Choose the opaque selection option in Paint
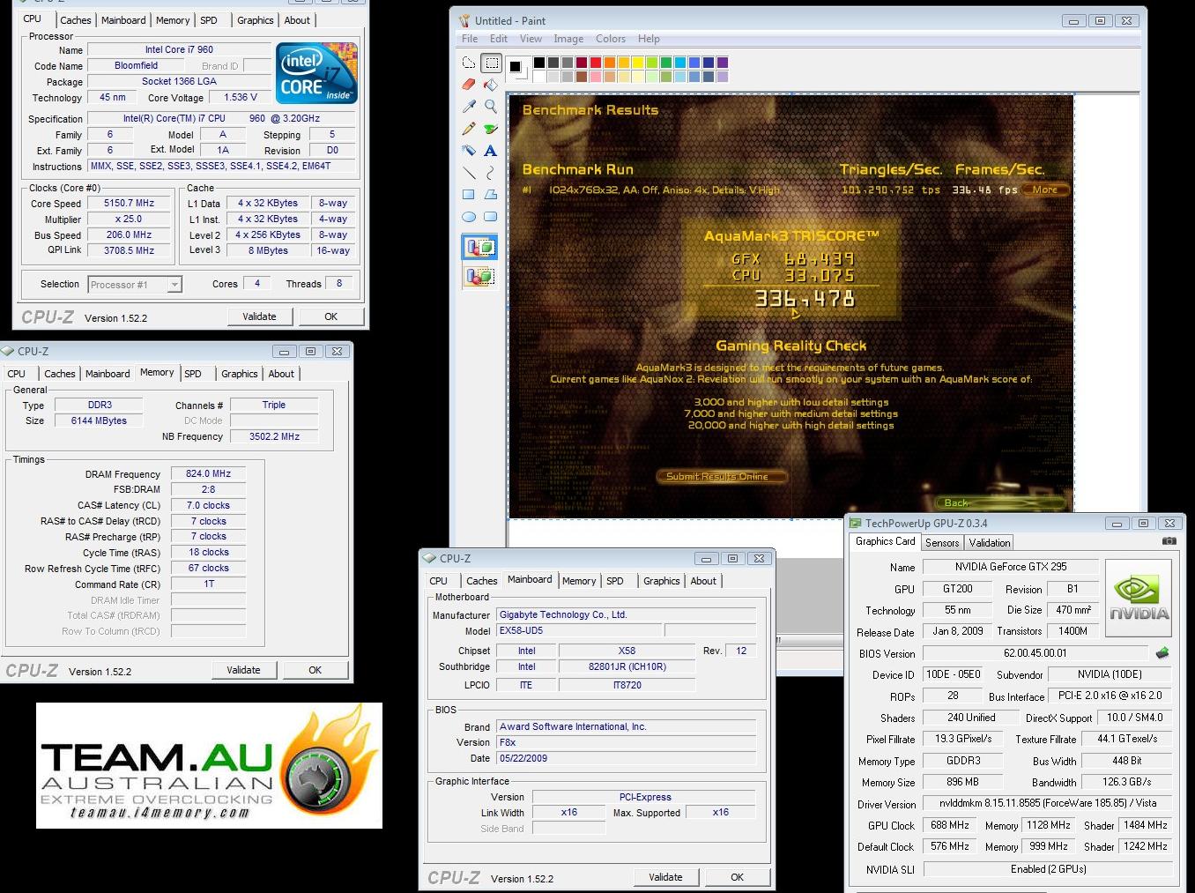Viewport: 1195px width, 893px height. [479, 248]
